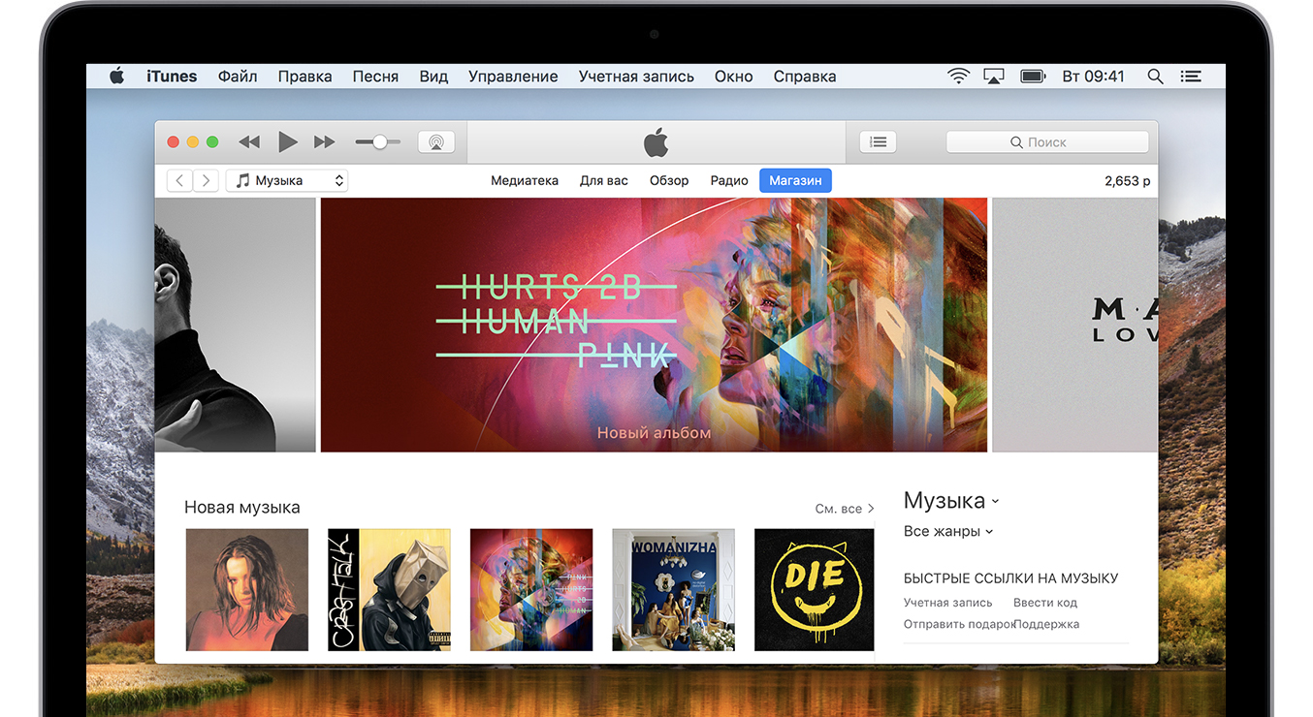Open the Музыка media type dropdown
The width and height of the screenshot is (1313, 717).
[287, 180]
